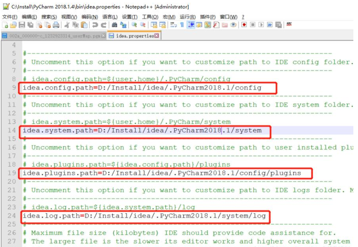Select the idea.properties tab

pyautogui.click(x=135, y=36)
